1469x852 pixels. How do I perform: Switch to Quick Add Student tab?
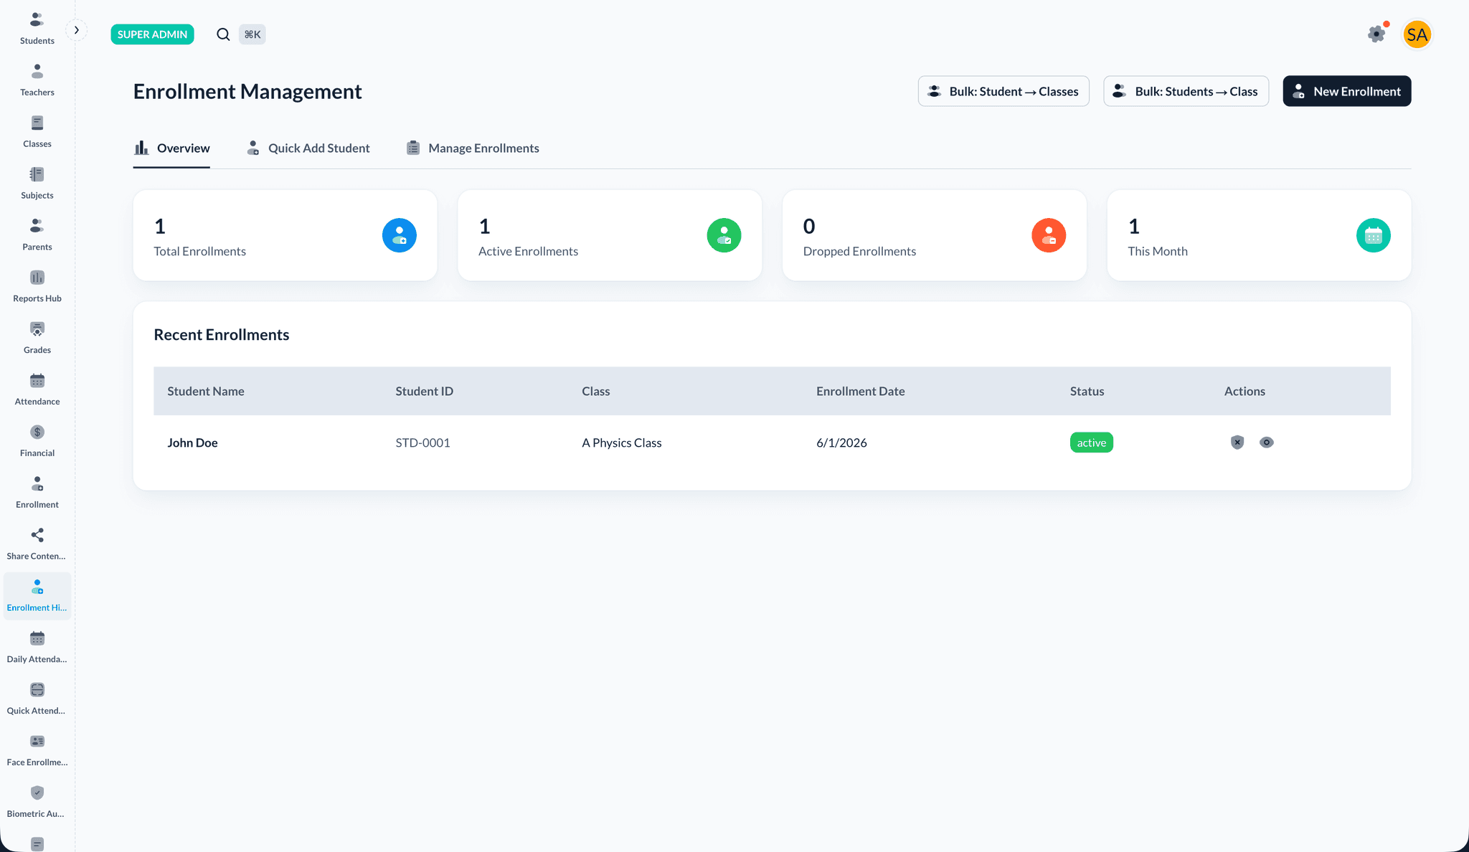(308, 148)
